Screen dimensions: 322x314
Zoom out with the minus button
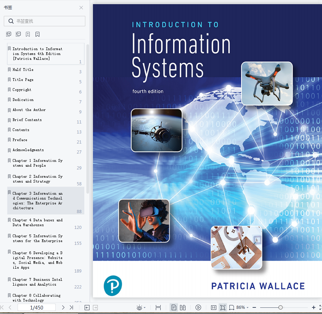(x=254, y=308)
